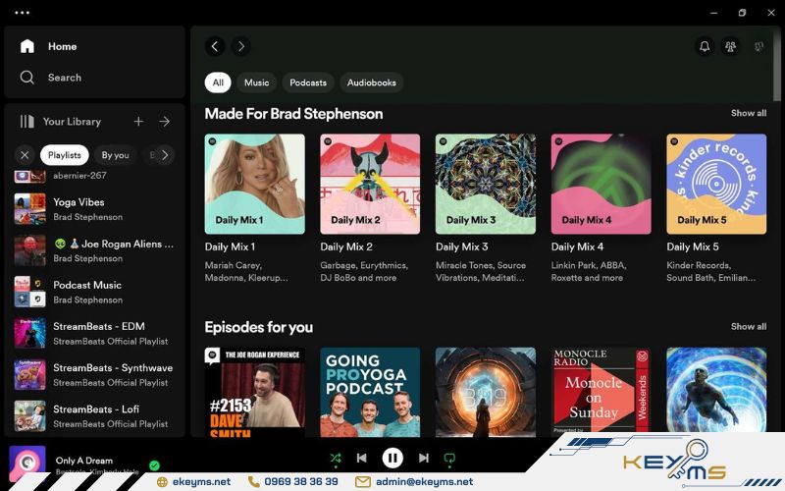
Task: Open Monocle on Sunday episode
Action: [x=601, y=392]
